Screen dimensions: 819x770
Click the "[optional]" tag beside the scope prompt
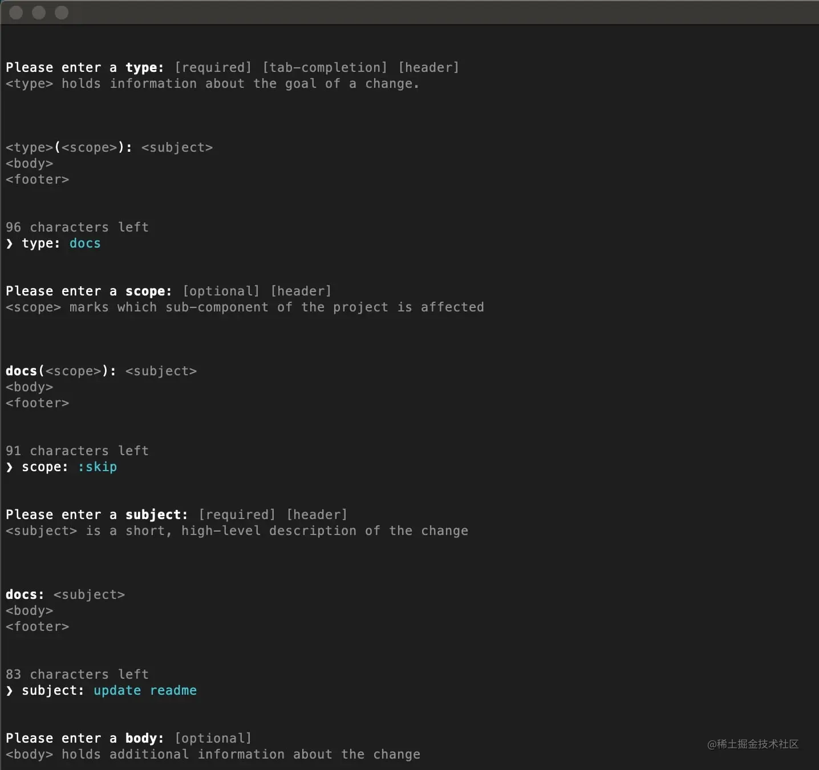pyautogui.click(x=221, y=291)
